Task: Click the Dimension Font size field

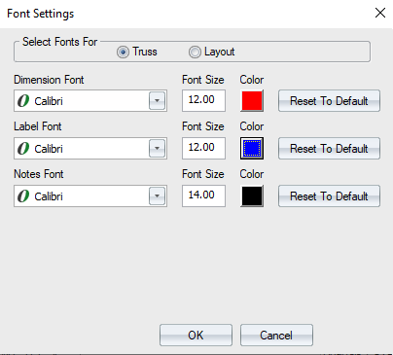Action: pyautogui.click(x=203, y=100)
